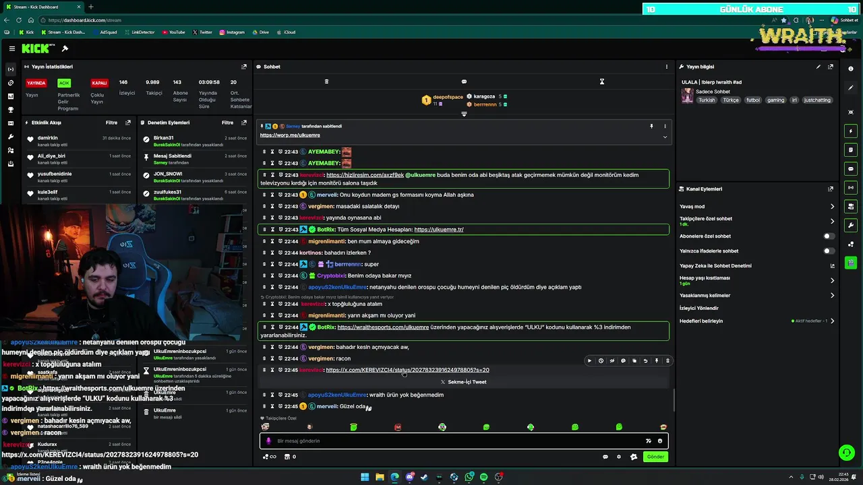Open the Windows Start menu
This screenshot has height=485, width=863.
(365, 477)
